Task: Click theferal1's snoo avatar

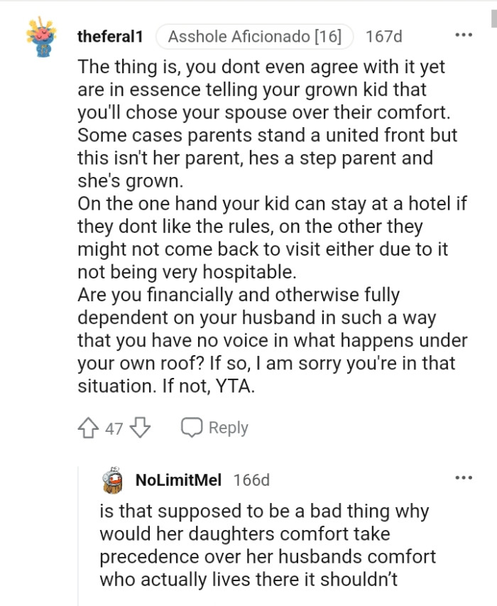Action: pyautogui.click(x=43, y=33)
